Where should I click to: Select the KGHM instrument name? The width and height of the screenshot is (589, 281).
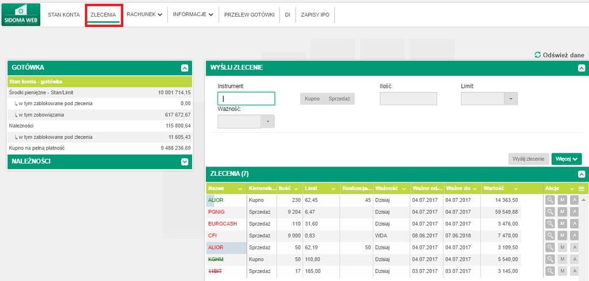(x=215, y=260)
